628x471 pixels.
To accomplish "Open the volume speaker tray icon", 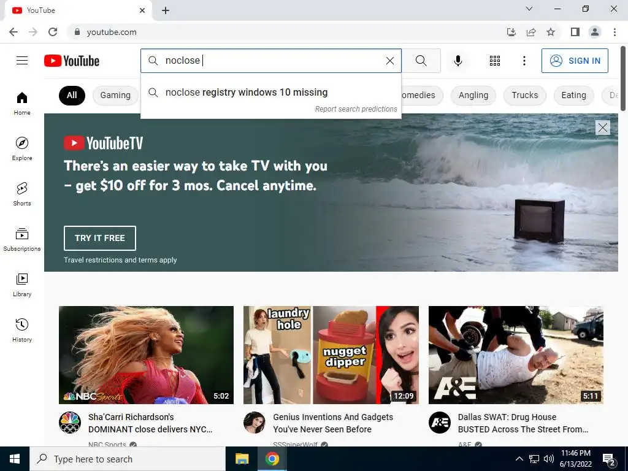I will tap(549, 459).
